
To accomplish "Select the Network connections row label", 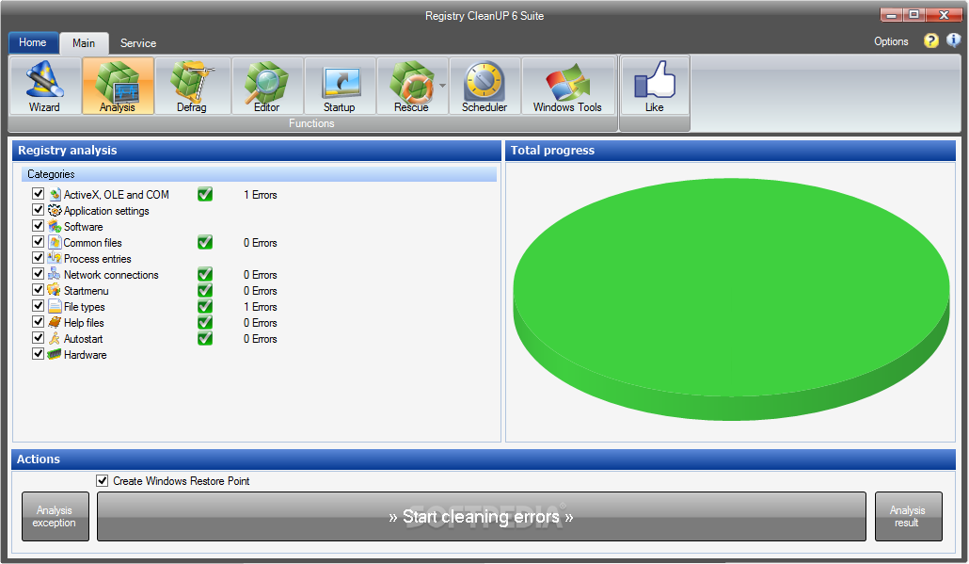I will 111,275.
